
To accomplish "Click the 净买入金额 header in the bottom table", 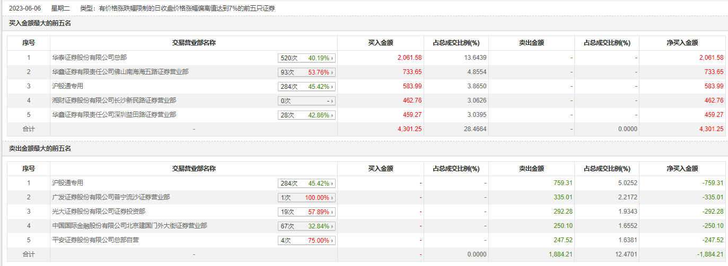I will coord(682,169).
